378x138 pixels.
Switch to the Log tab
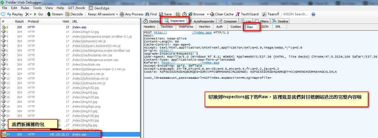coord(246,21)
